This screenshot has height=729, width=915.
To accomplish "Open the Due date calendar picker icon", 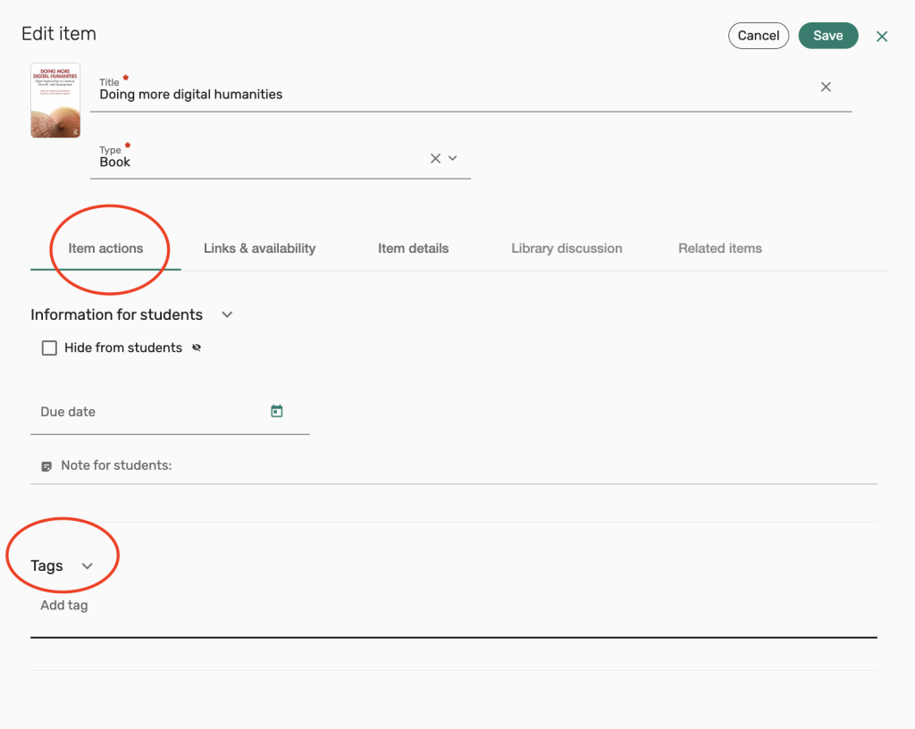I will 277,411.
